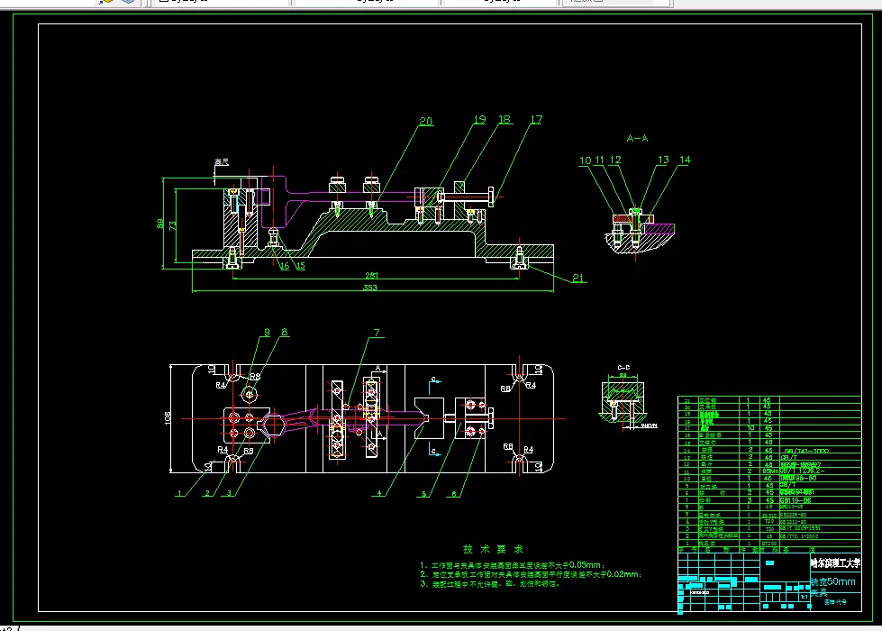Viewport: 882px width, 631px height.
Task: Select part balloon number 8 above the plan view
Action: [x=285, y=332]
